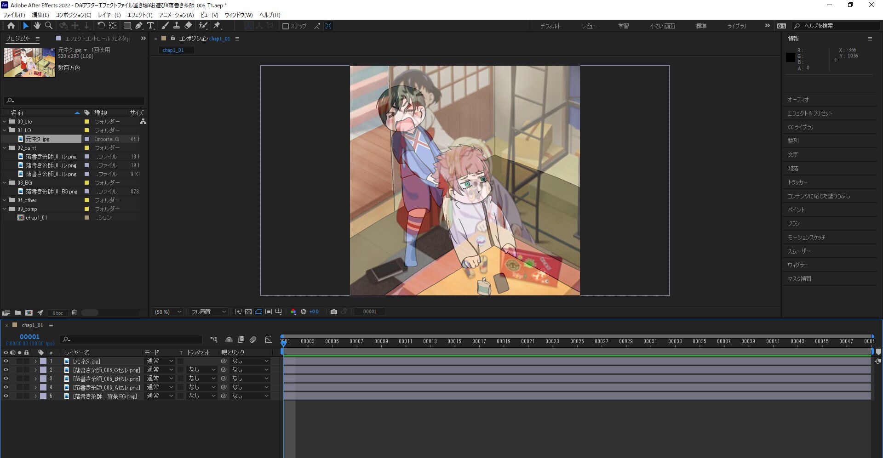Viewport: 883px width, 458px height.
Task: Select the Eraser tool
Action: (x=189, y=26)
